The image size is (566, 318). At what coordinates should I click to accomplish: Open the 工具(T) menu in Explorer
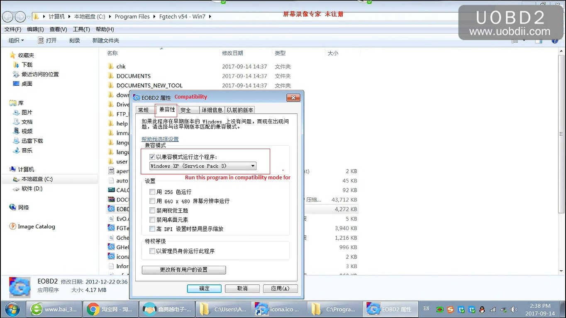click(81, 29)
